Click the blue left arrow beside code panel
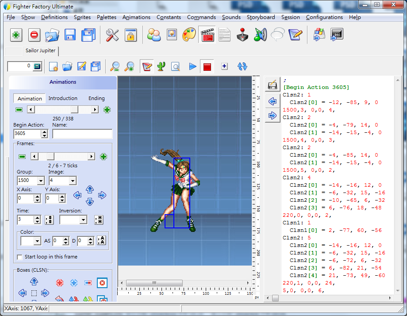The height and width of the screenshot is (316, 407). point(272,101)
